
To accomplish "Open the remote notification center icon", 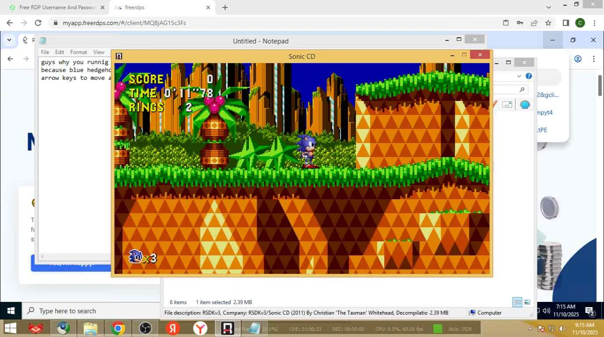I will point(590,311).
